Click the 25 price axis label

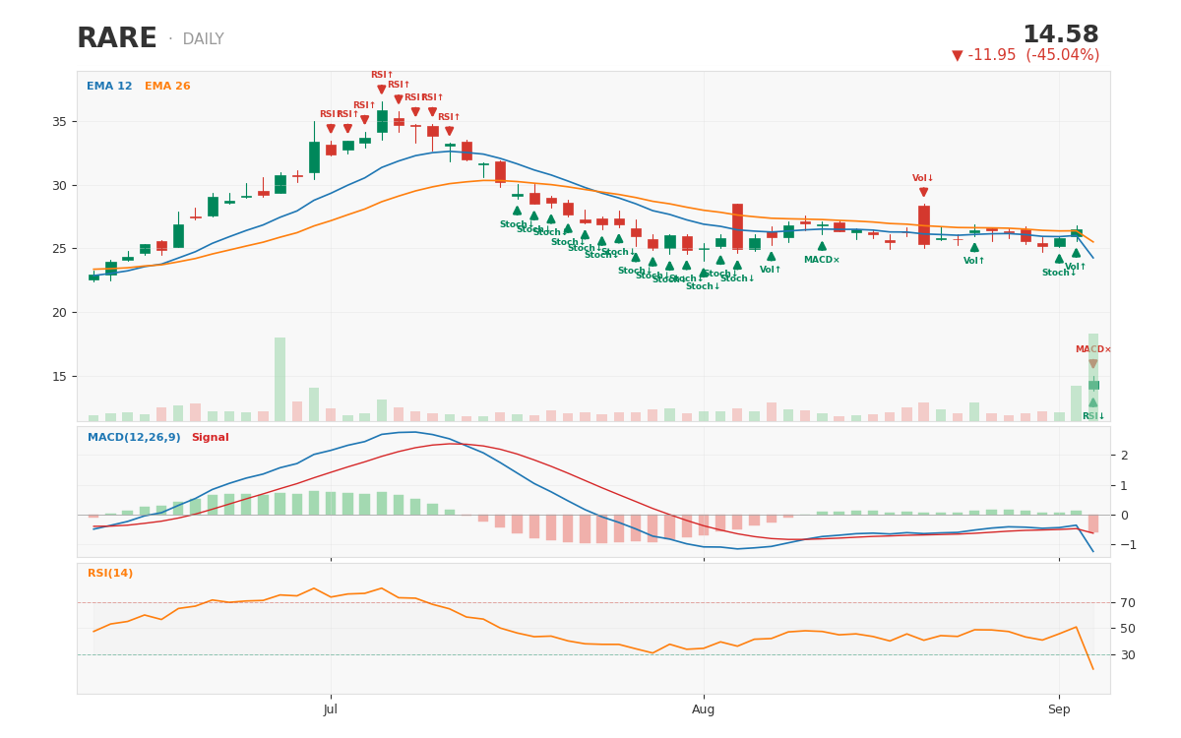pyautogui.click(x=60, y=249)
